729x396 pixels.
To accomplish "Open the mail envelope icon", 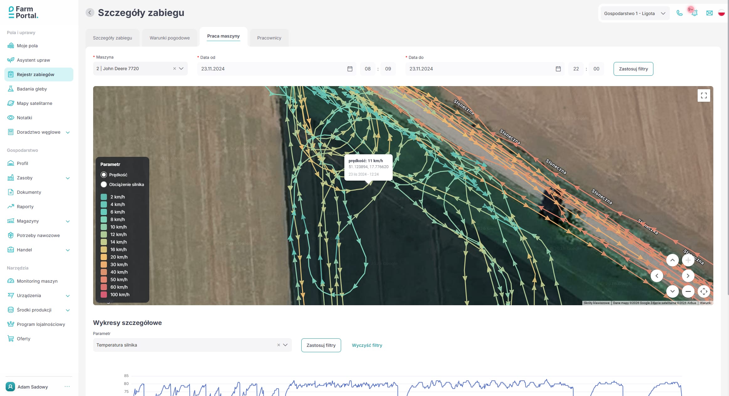I will coord(709,13).
